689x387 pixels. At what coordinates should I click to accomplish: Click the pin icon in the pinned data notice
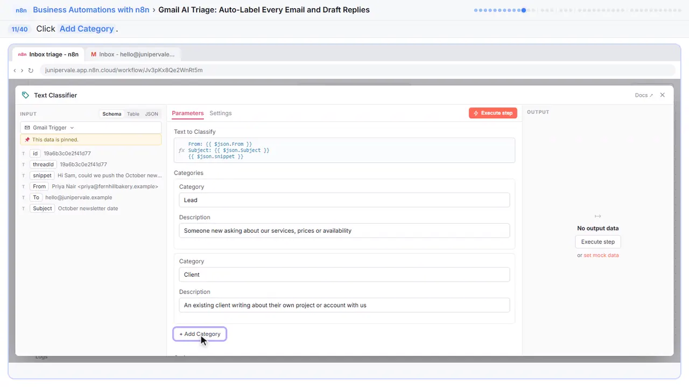(27, 140)
